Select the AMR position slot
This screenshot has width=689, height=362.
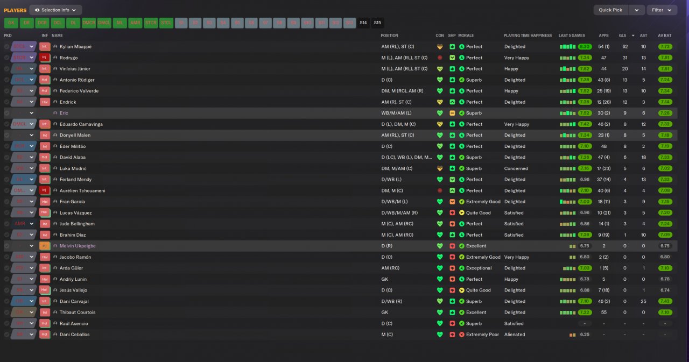click(135, 23)
